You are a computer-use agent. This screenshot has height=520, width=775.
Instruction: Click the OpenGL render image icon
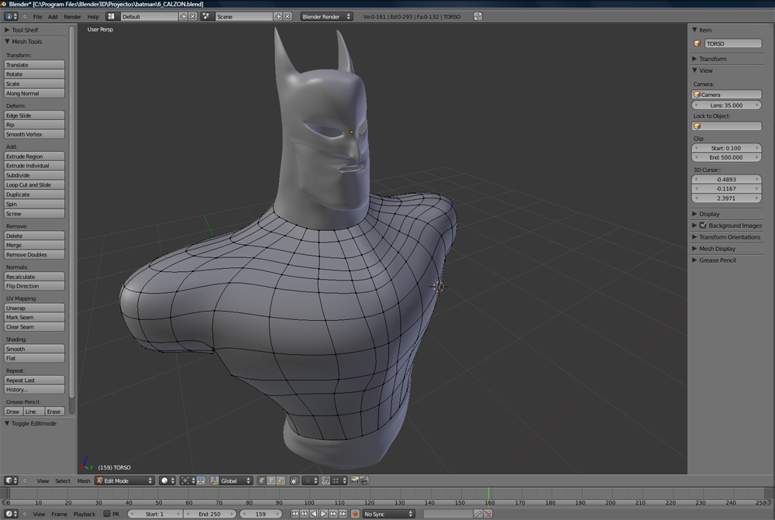pyautogui.click(x=354, y=480)
